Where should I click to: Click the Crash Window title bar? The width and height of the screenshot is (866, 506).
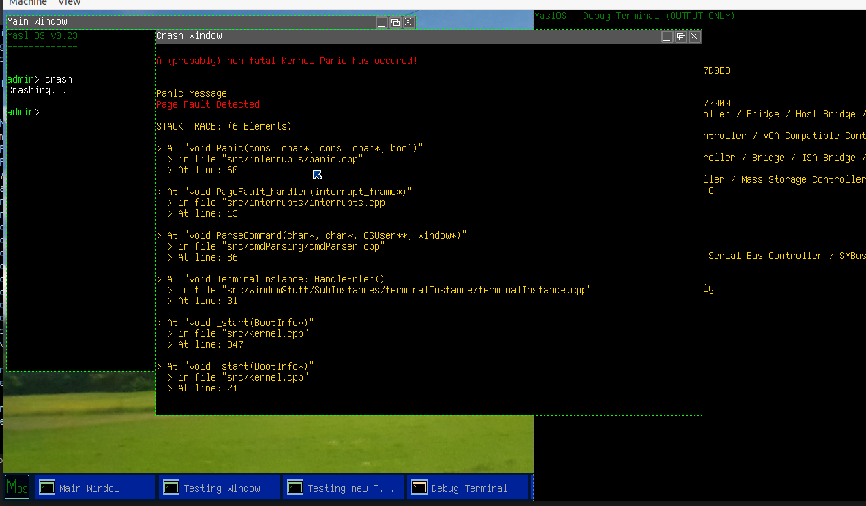tap(409, 36)
